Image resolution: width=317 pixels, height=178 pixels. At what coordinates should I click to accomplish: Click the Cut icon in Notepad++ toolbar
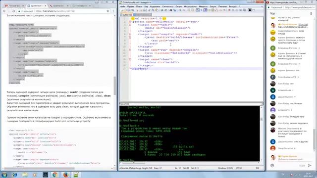(x=149, y=10)
